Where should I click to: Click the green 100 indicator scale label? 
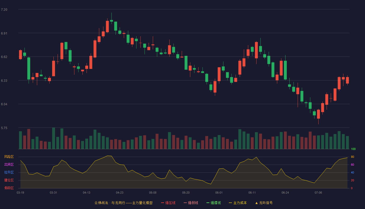353,149
